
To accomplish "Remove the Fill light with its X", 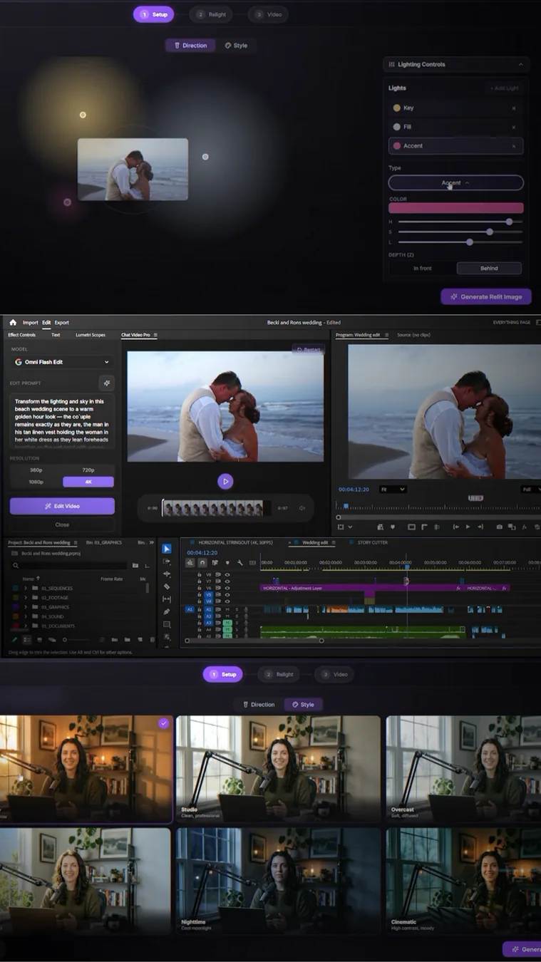I will (514, 127).
